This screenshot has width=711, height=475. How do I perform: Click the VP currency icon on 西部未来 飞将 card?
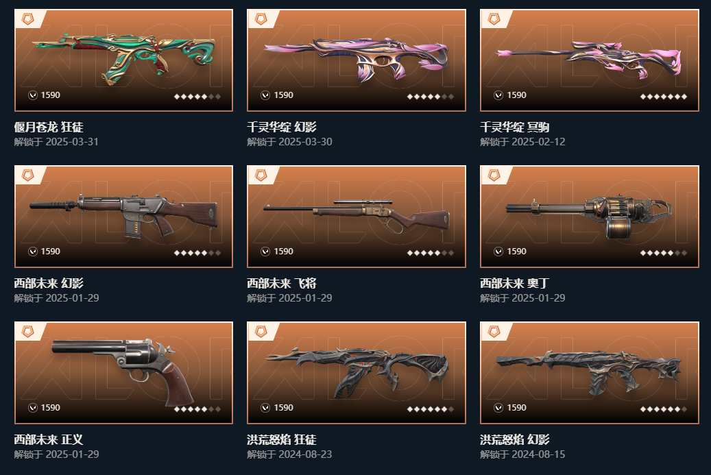tap(265, 252)
